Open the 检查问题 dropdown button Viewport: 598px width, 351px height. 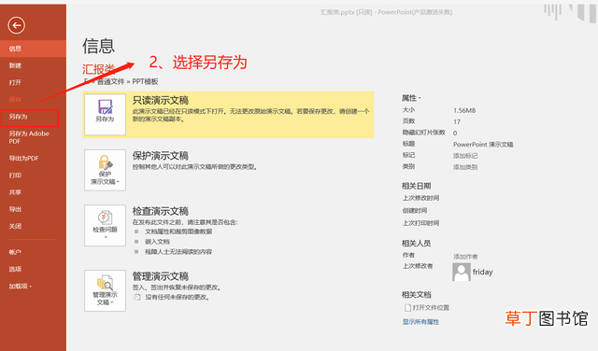pos(105,225)
